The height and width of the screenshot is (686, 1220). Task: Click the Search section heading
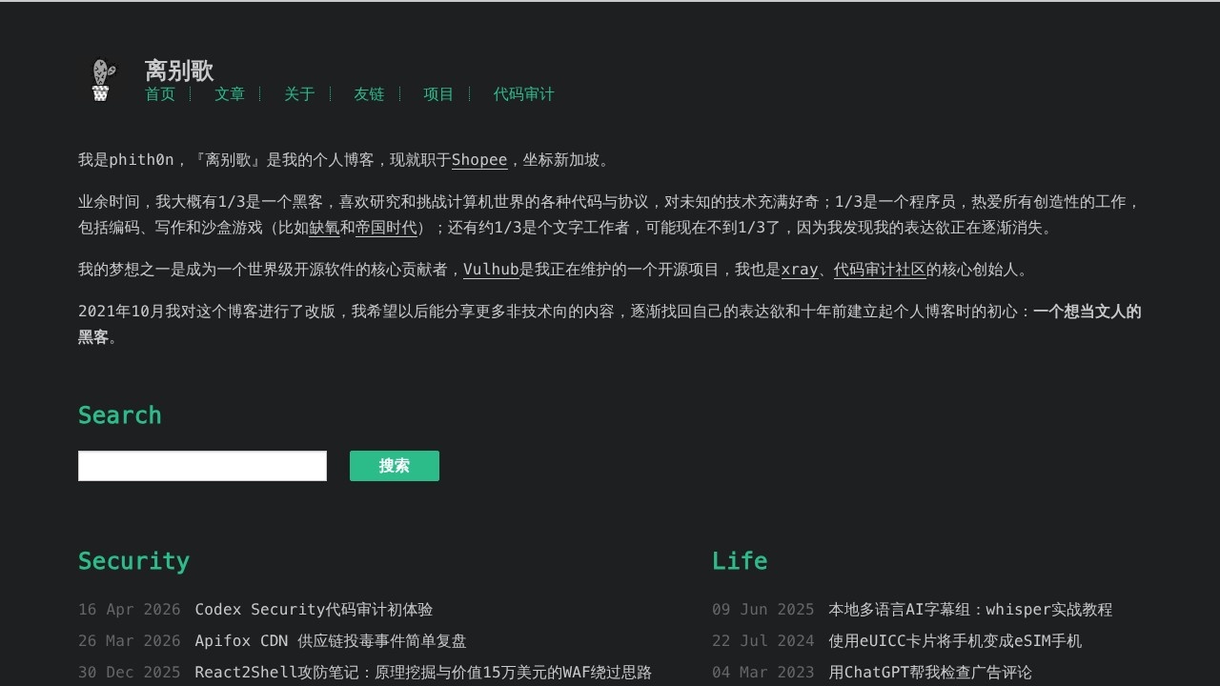(x=120, y=415)
